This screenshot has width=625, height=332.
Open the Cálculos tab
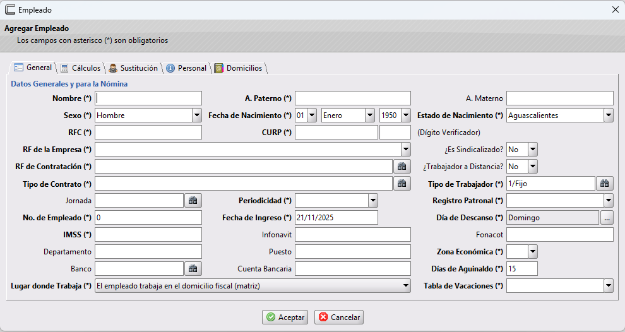(81, 68)
